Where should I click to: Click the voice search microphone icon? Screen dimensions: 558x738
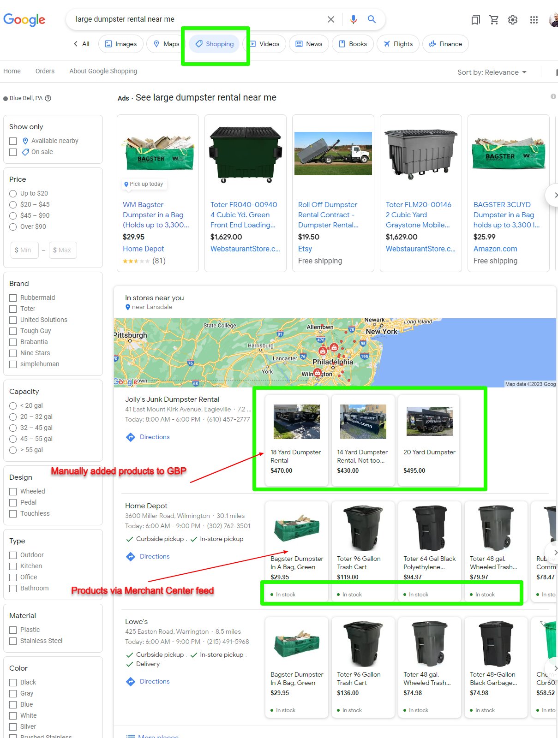coord(353,19)
